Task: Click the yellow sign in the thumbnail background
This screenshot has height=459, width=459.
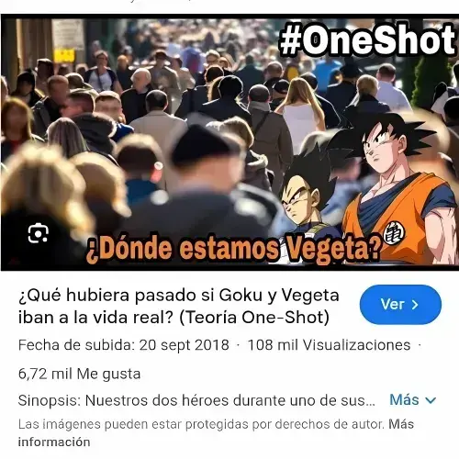Action: pos(64,55)
